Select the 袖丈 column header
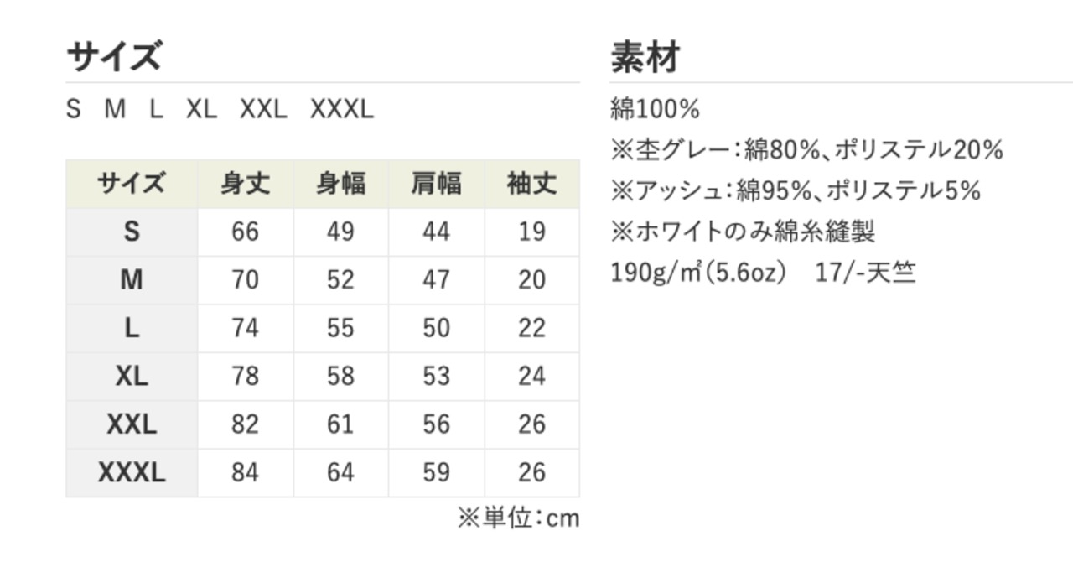Image resolution: width=1073 pixels, height=562 pixels. coord(531,184)
